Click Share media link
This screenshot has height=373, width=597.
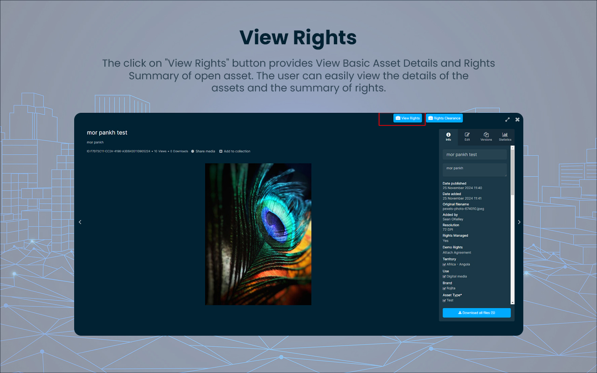click(x=203, y=152)
